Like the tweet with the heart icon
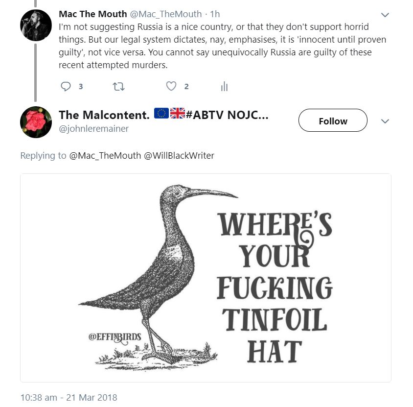The height and width of the screenshot is (407, 413). click(x=171, y=87)
